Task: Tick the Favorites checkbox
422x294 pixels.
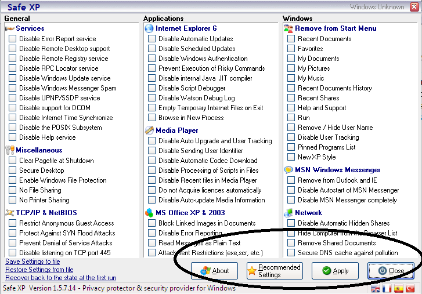Action: 291,49
